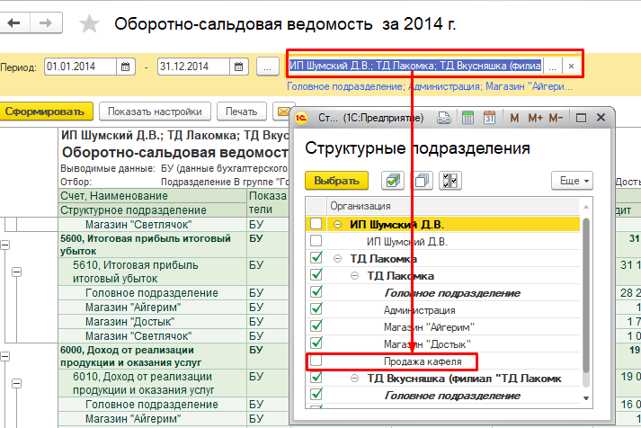Uncheck Администрация checkbox
The width and height of the screenshot is (641, 428).
[316, 309]
